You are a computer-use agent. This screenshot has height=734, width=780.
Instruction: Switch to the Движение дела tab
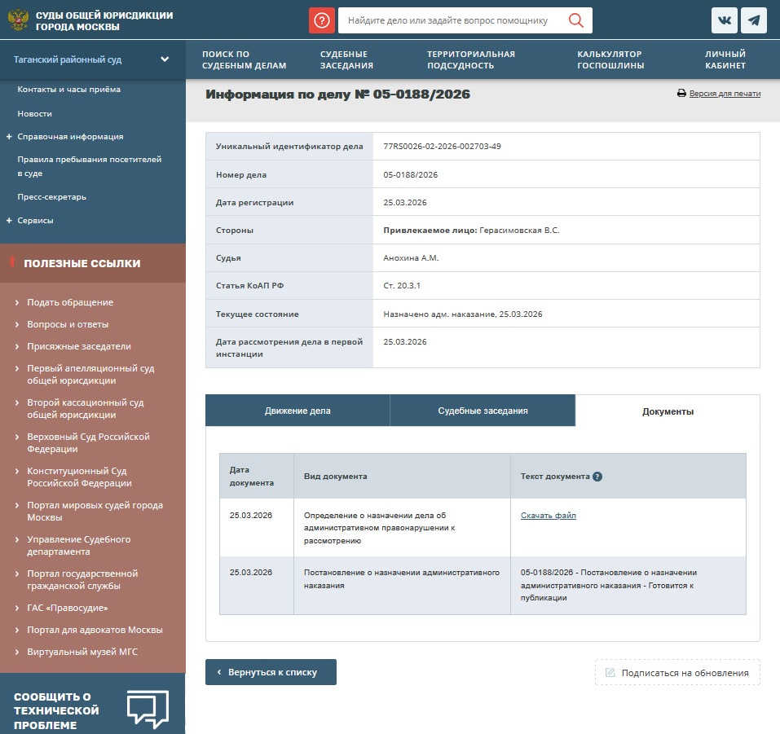pos(297,411)
